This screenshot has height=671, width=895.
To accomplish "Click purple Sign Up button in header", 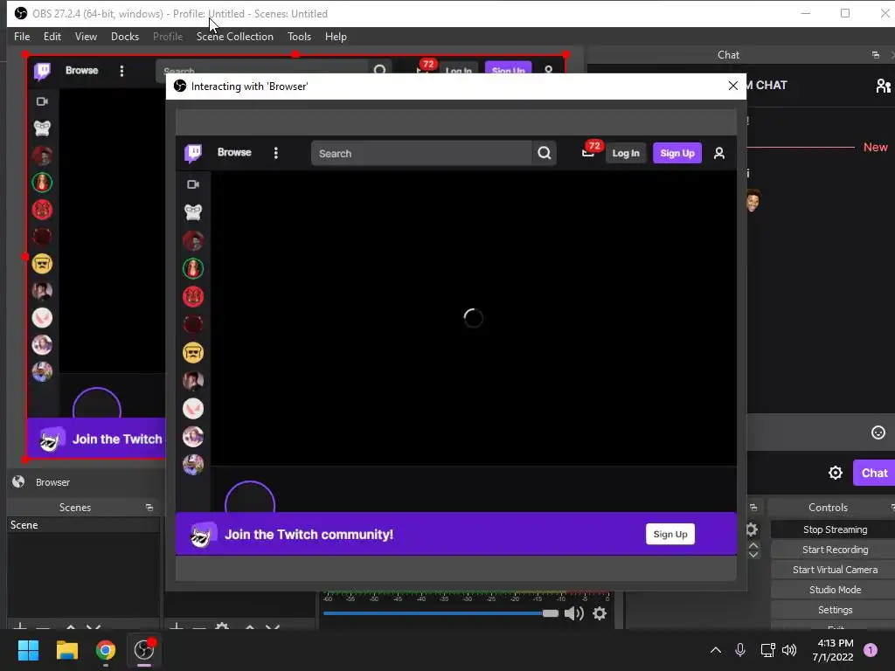I will 677,153.
